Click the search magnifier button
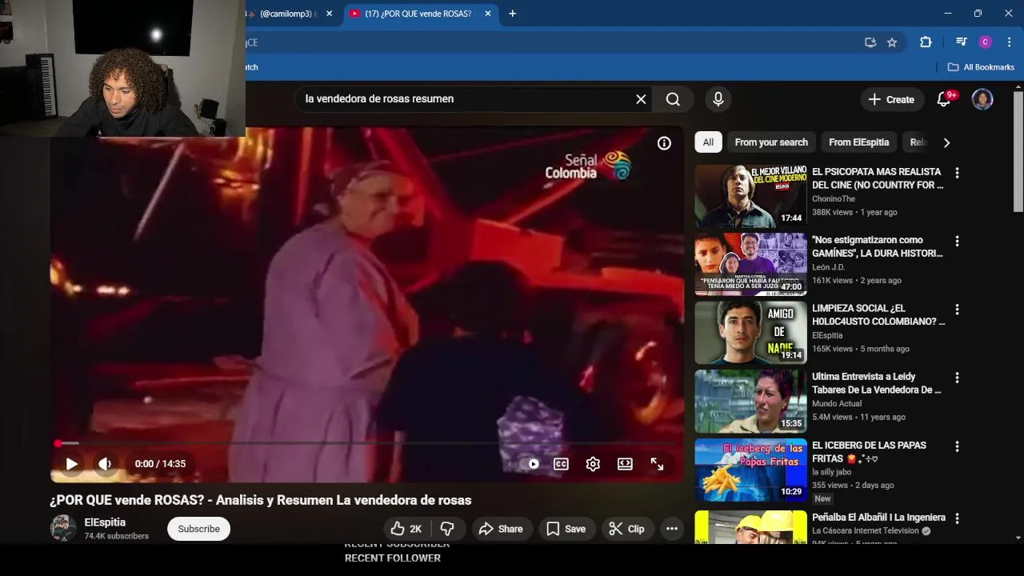Image resolution: width=1024 pixels, height=576 pixels. click(673, 99)
